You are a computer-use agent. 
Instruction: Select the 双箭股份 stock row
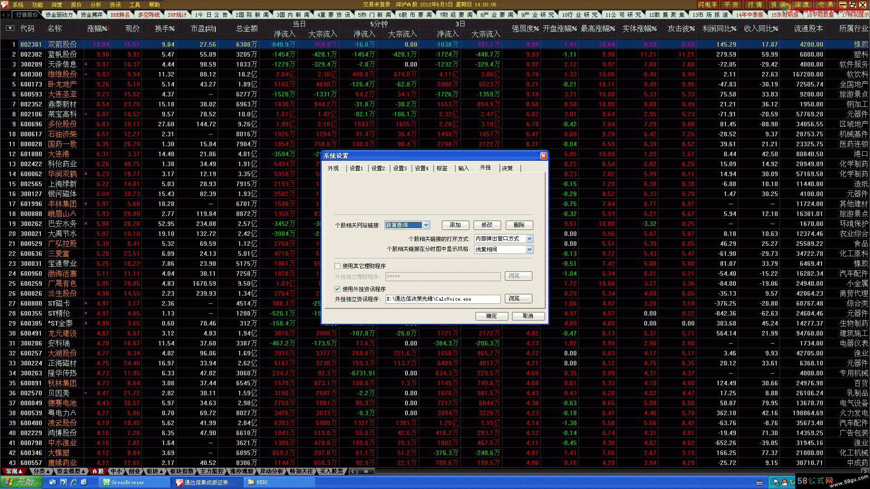click(x=435, y=44)
